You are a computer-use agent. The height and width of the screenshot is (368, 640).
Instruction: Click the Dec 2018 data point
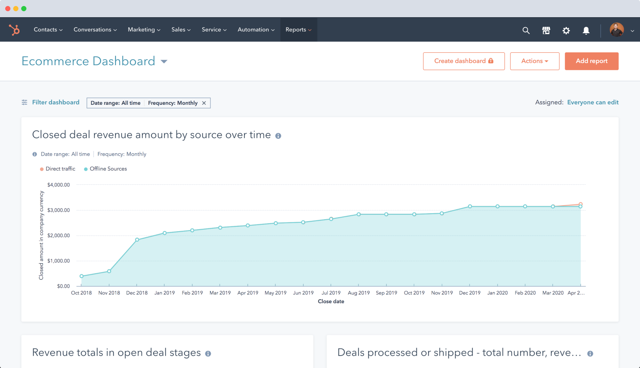pos(137,240)
